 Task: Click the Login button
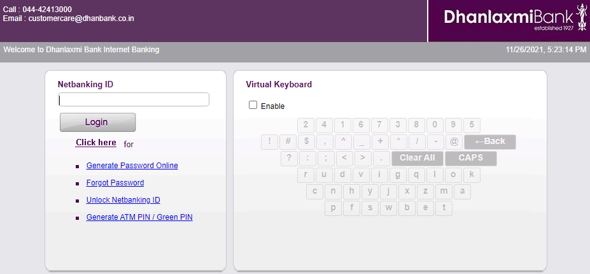tap(97, 122)
